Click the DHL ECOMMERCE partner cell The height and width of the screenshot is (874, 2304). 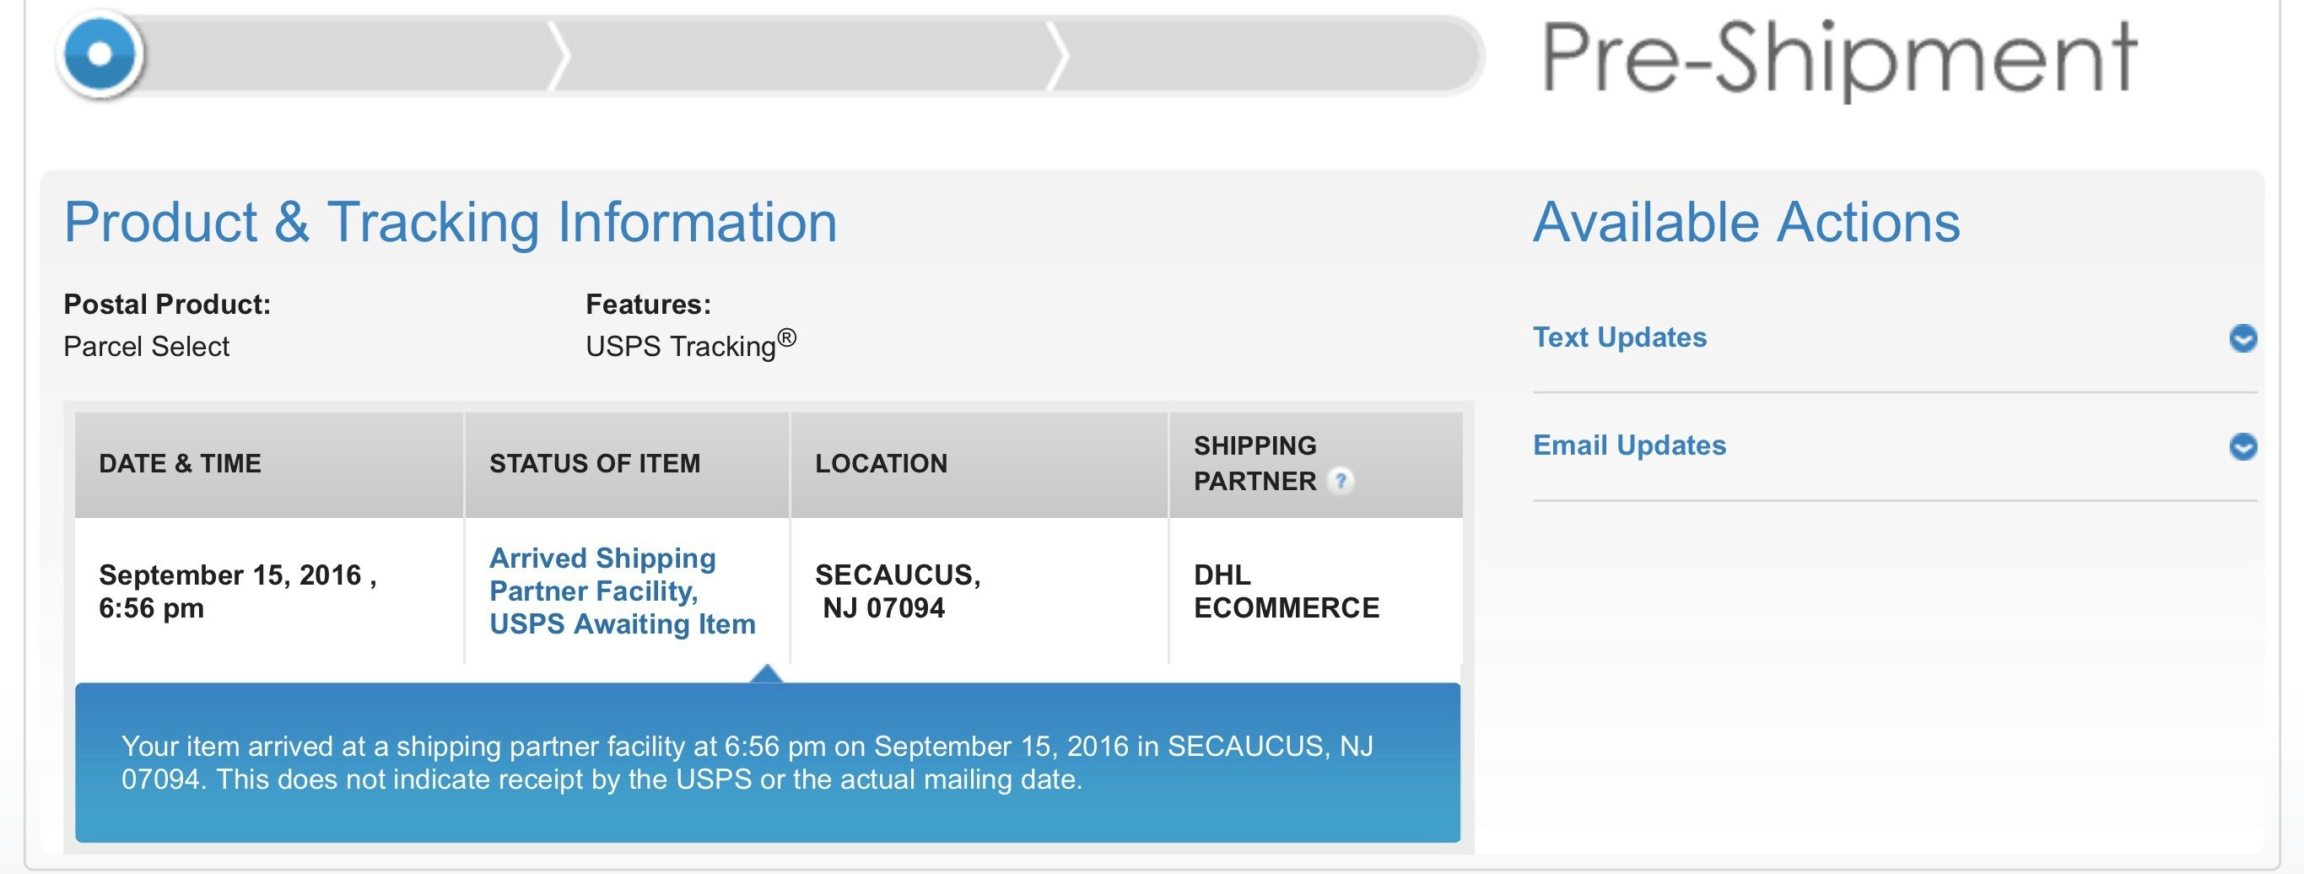pos(1285,591)
